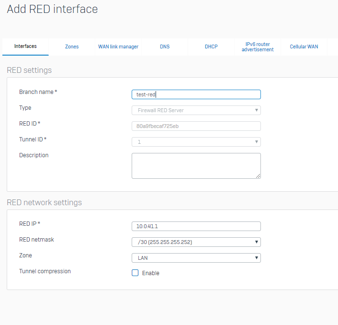Viewport: 338px width, 325px height.
Task: Enable the Tunnel compression checkbox
Action: tap(135, 273)
